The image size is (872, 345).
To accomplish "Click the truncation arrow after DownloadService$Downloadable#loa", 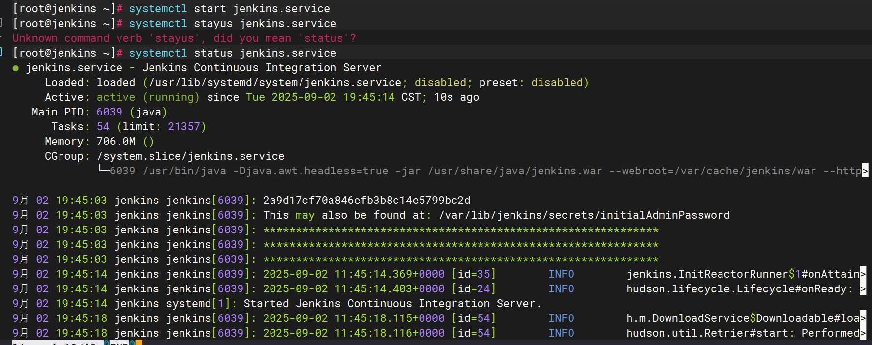I will tap(863, 318).
